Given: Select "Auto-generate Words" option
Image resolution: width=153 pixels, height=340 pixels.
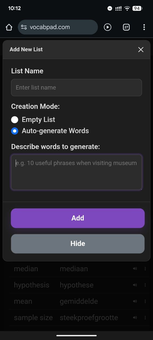Looking at the screenshot, I should 15,131.
